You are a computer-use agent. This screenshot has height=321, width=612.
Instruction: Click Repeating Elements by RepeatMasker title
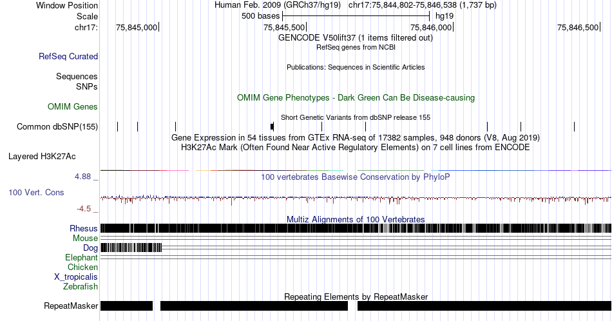pos(356,297)
